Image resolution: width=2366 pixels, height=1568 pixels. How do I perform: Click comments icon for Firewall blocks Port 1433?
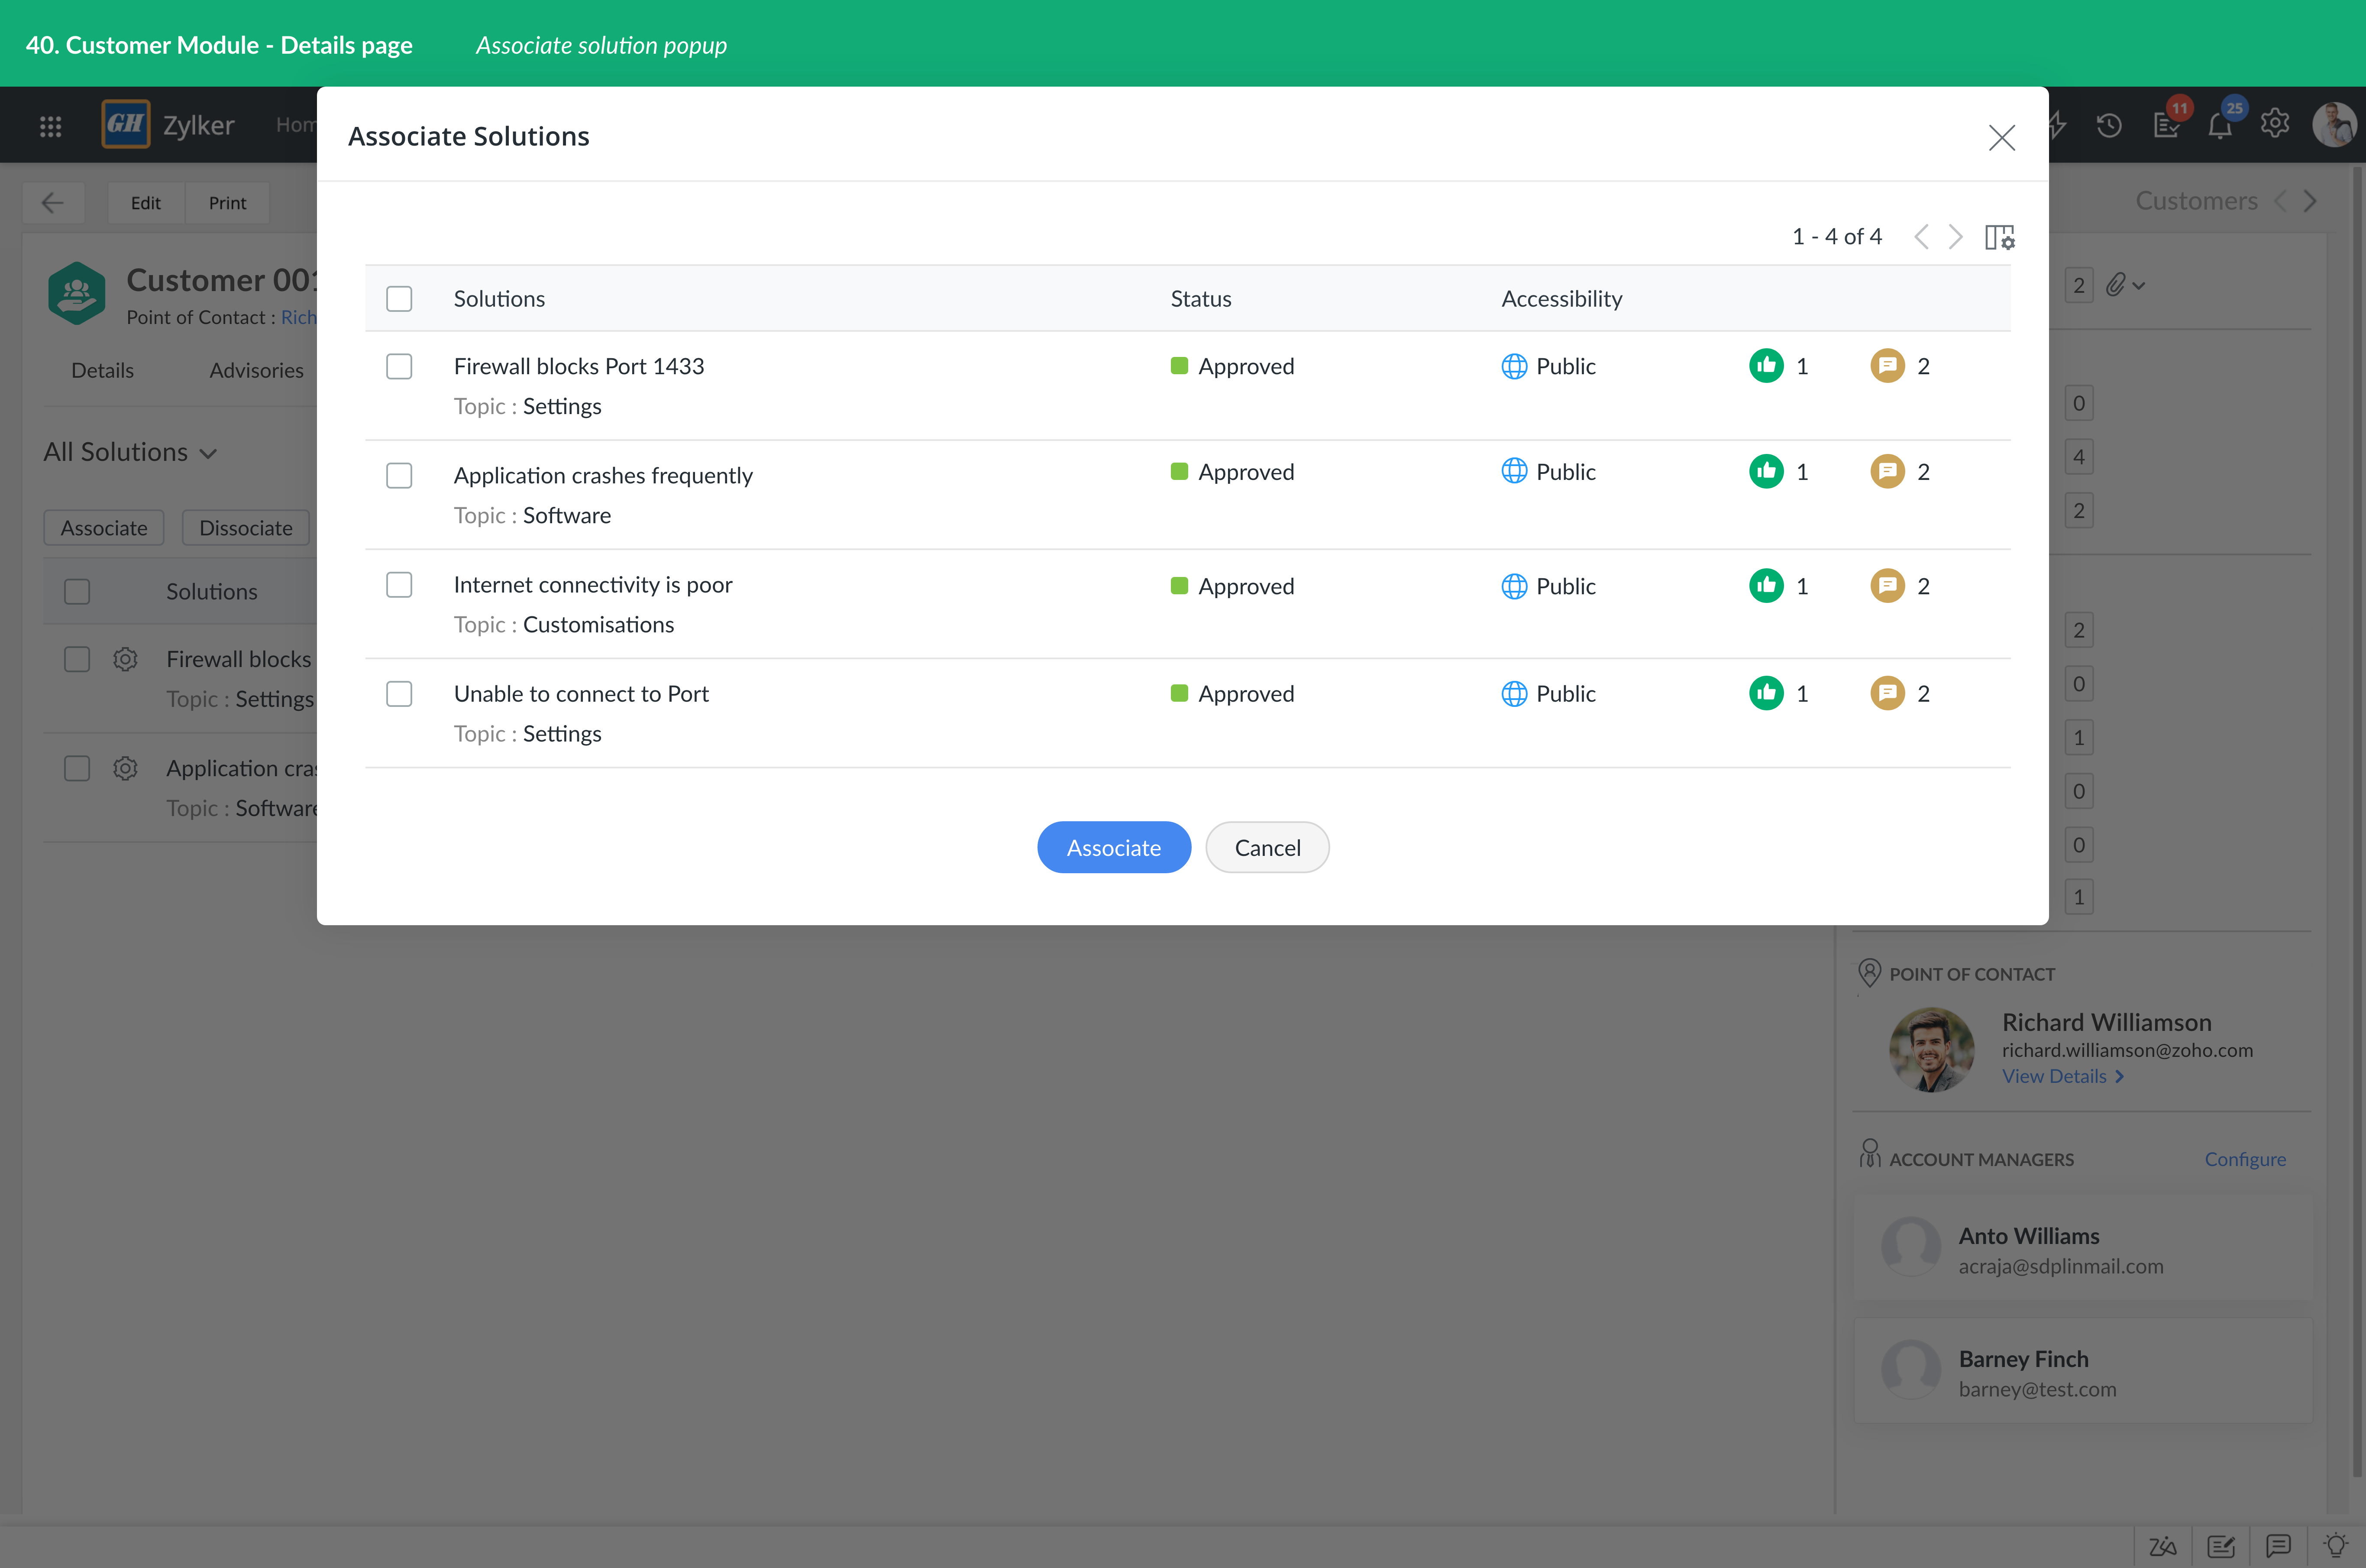pos(1887,366)
